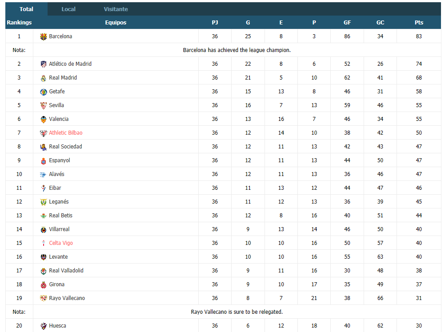This screenshot has width=445, height=332.
Task: Open the Sevilla team link
Action: 56,105
